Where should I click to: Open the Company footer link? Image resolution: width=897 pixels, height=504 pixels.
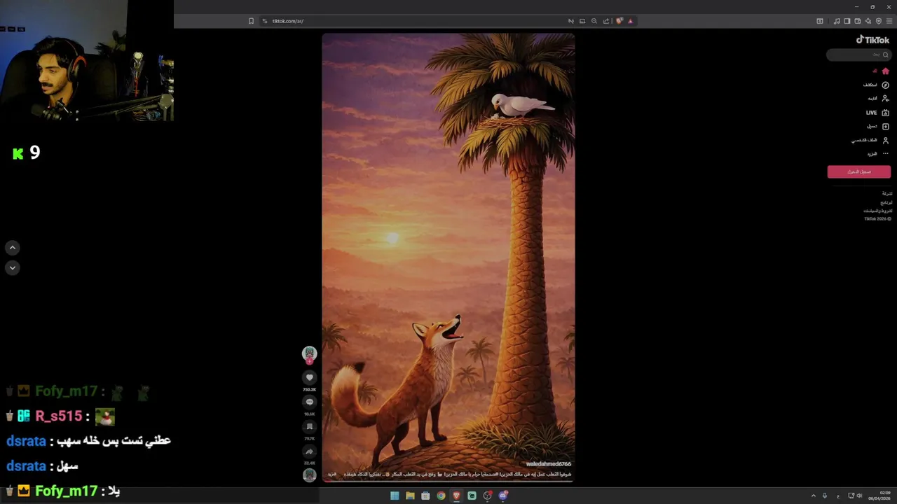(x=887, y=193)
